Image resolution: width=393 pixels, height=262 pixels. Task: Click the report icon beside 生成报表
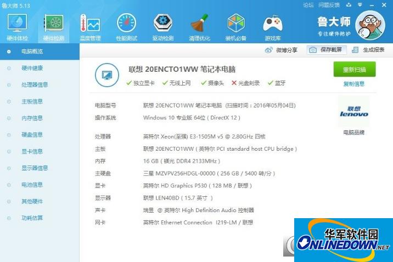[x=355, y=50]
